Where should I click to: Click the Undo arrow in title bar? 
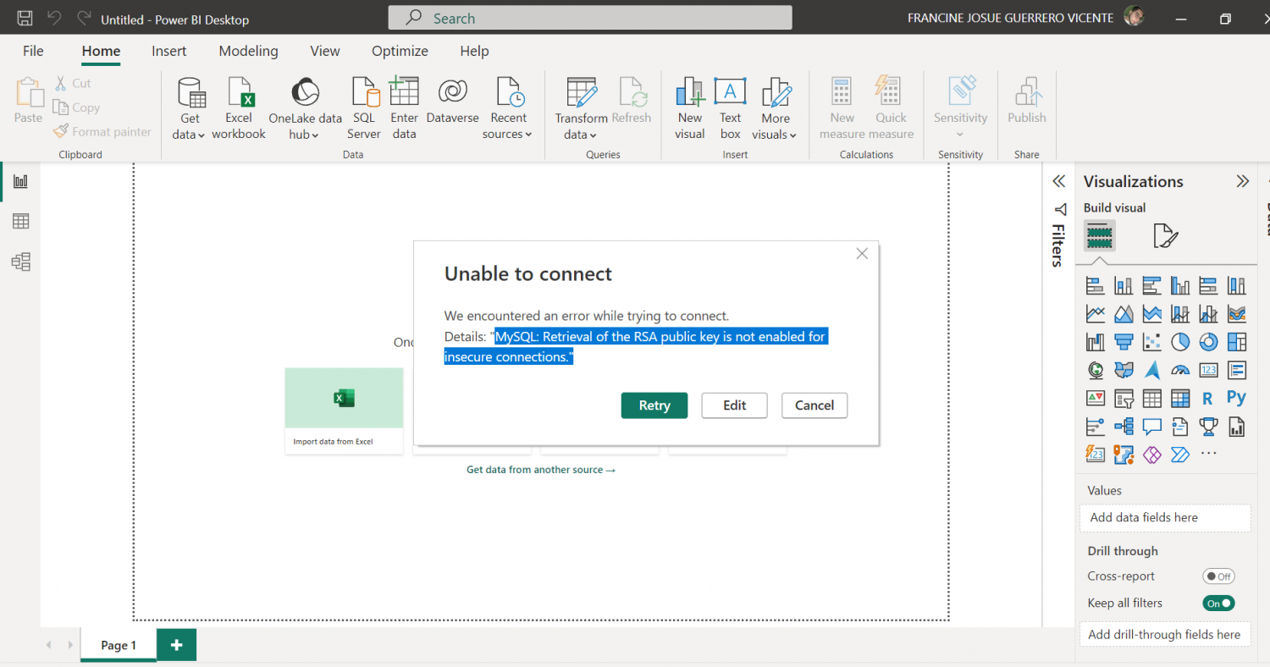coord(54,18)
